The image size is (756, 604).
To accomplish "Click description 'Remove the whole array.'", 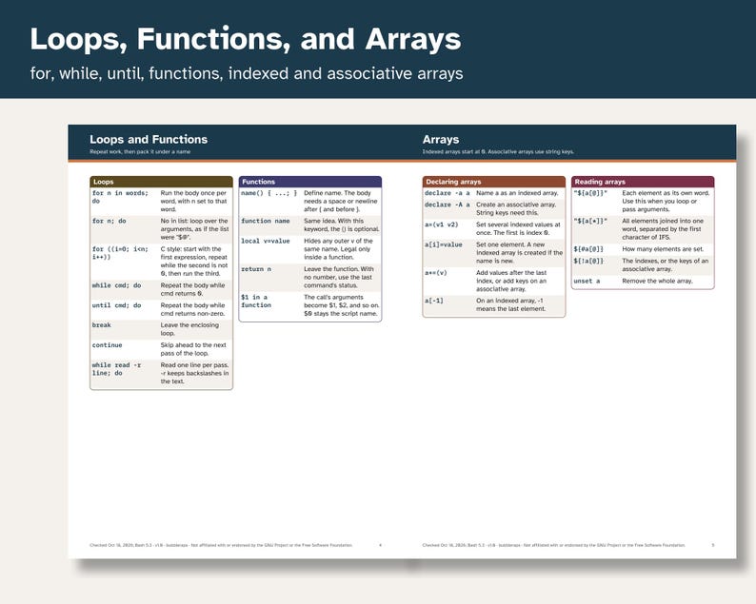I will point(658,281).
